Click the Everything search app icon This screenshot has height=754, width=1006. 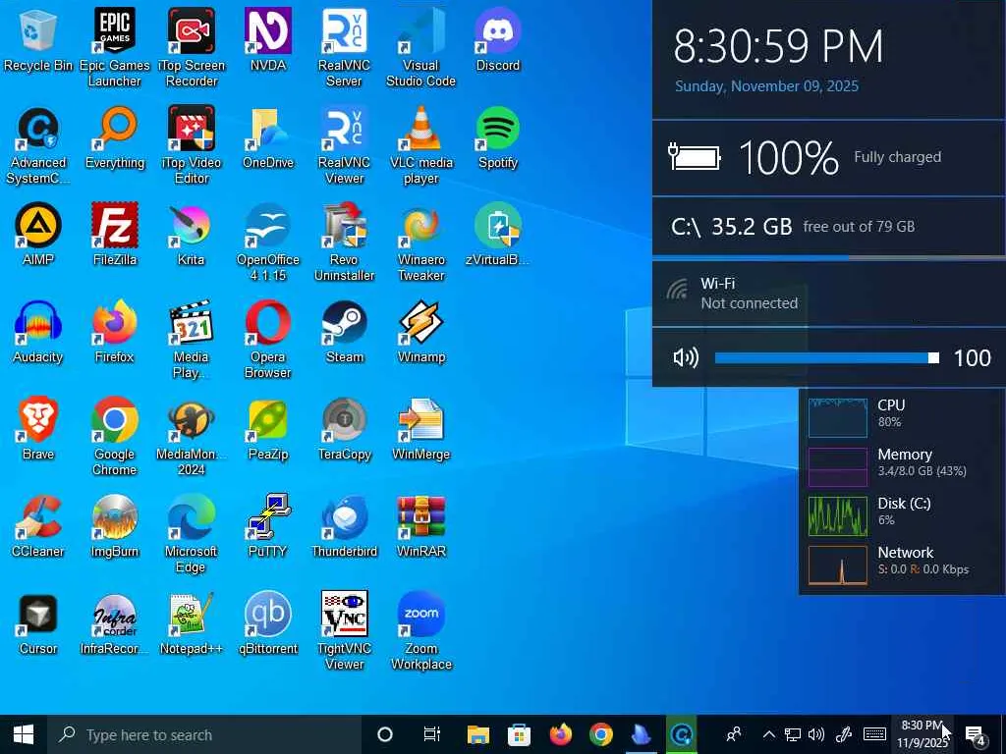point(115,137)
